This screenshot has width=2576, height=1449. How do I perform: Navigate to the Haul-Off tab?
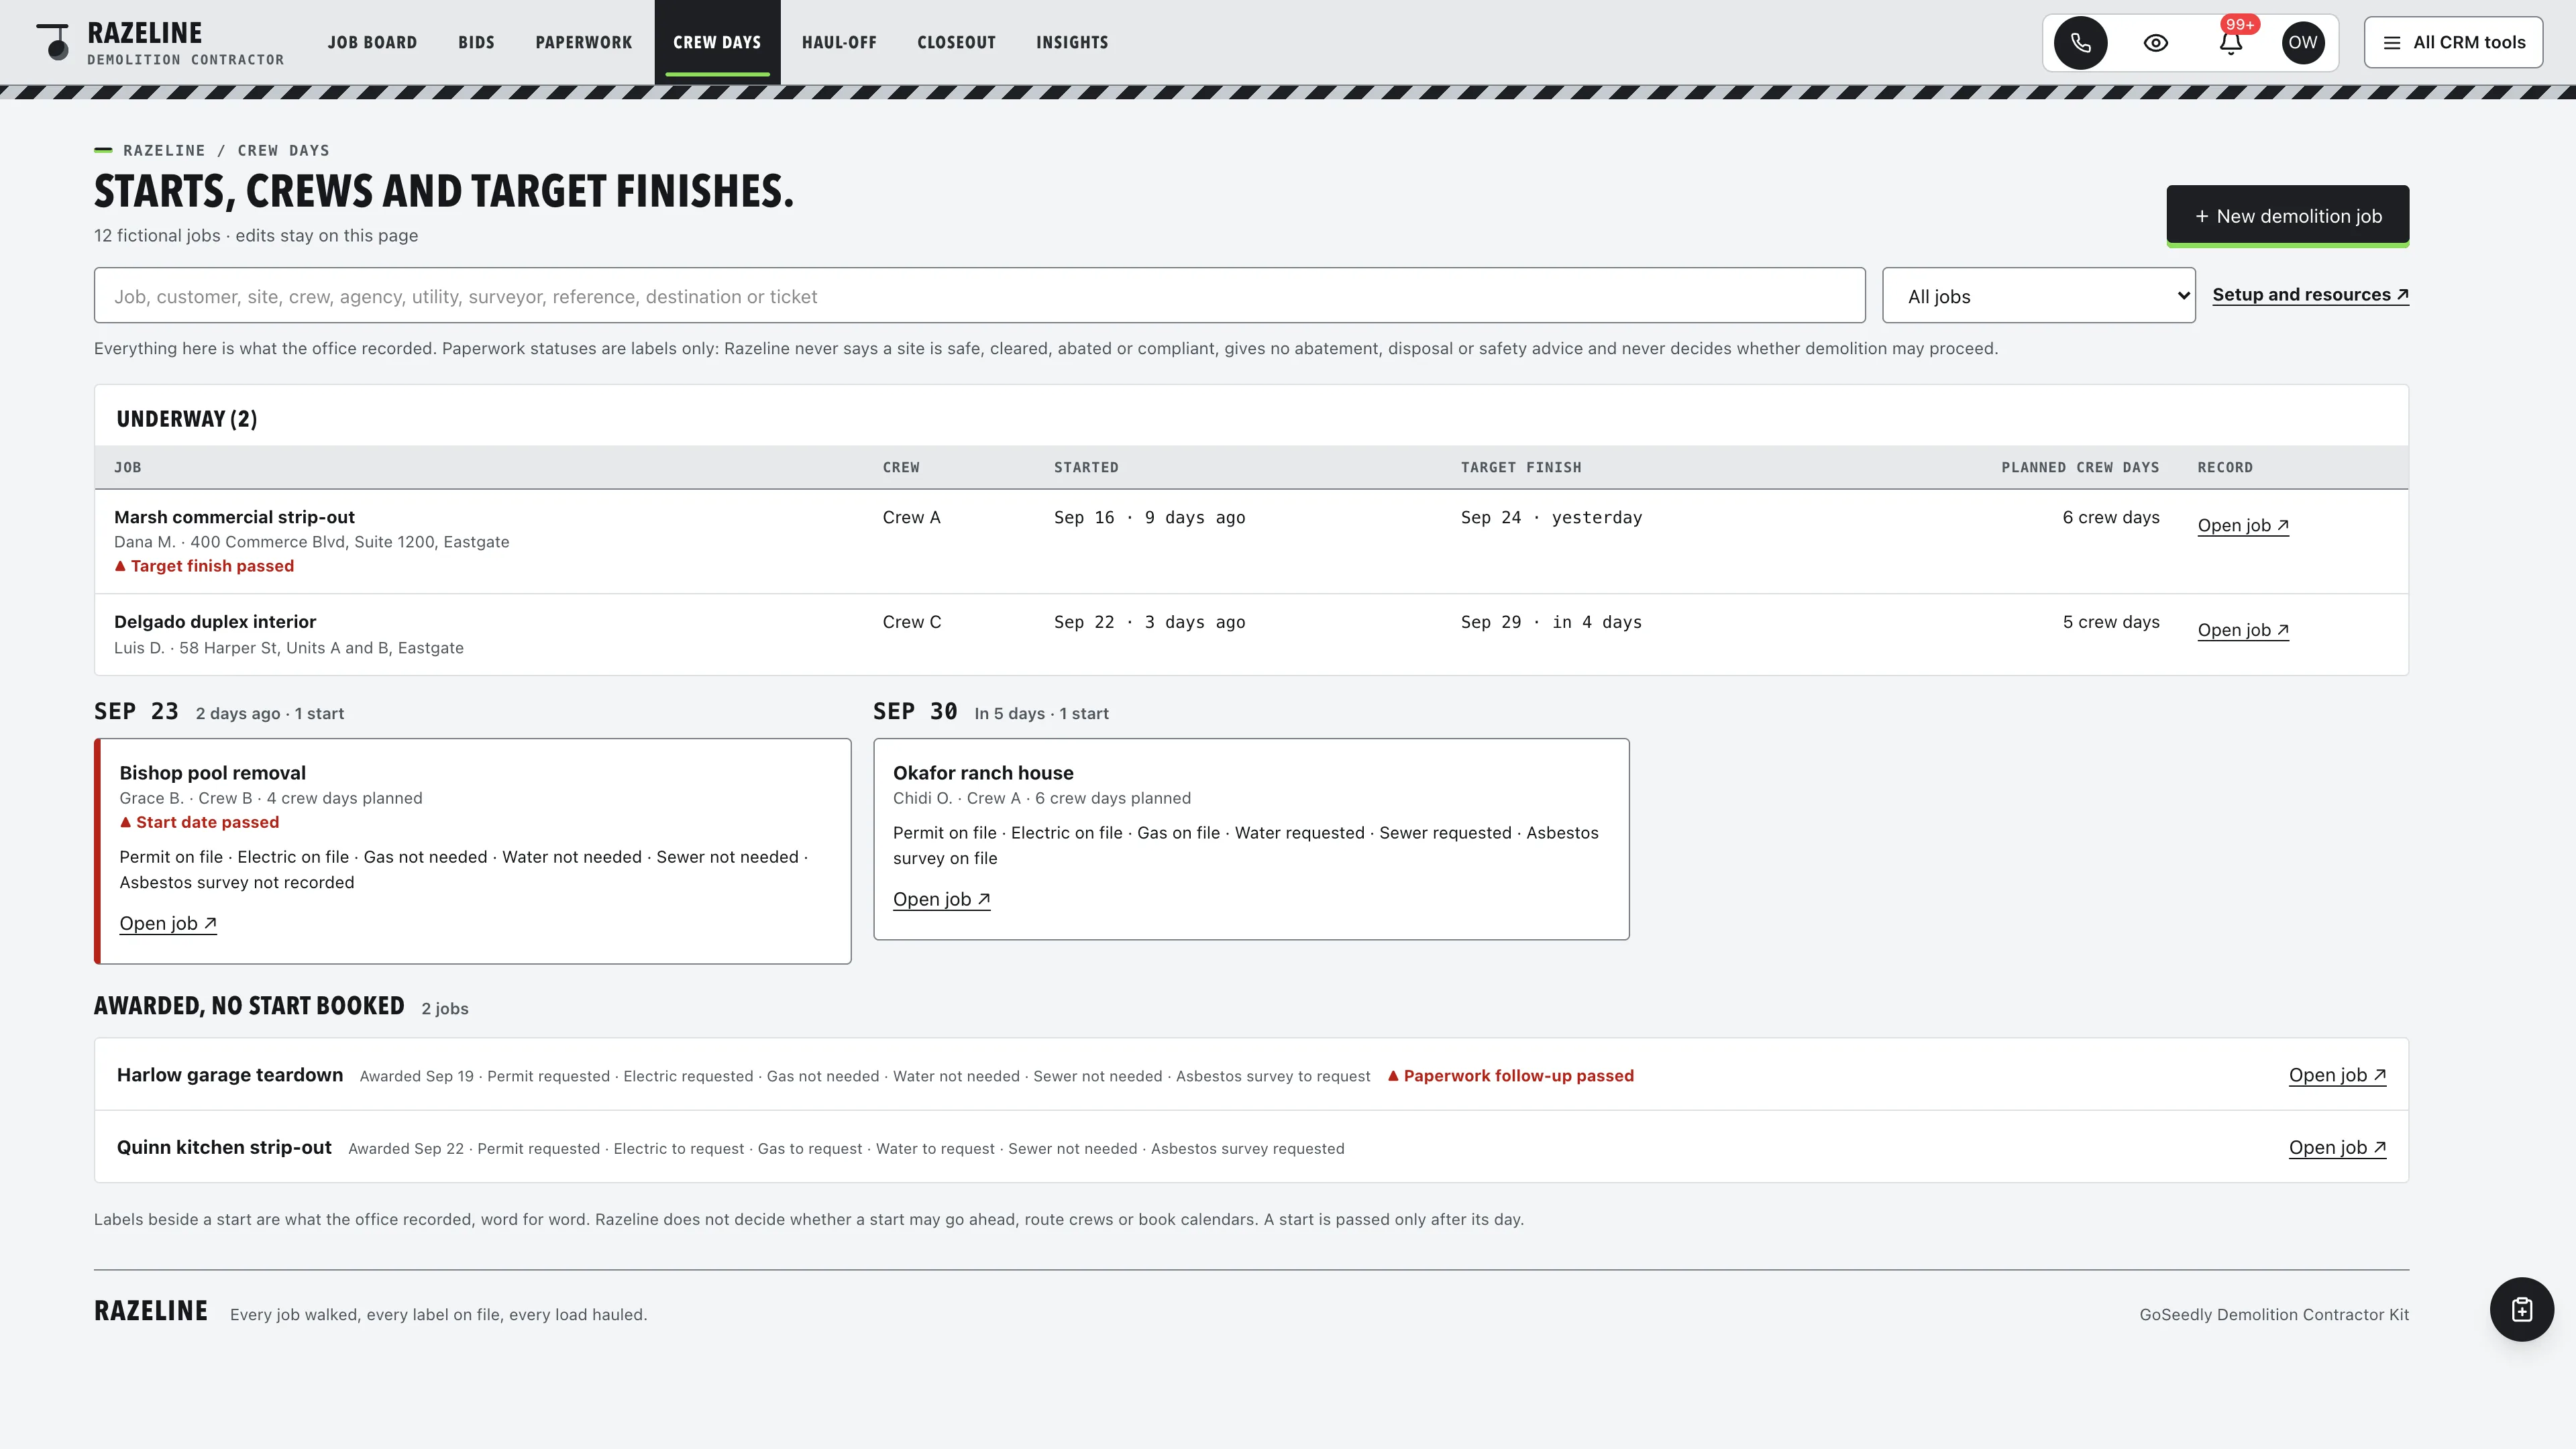point(839,42)
